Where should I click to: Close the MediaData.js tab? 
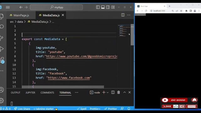(x=63, y=15)
